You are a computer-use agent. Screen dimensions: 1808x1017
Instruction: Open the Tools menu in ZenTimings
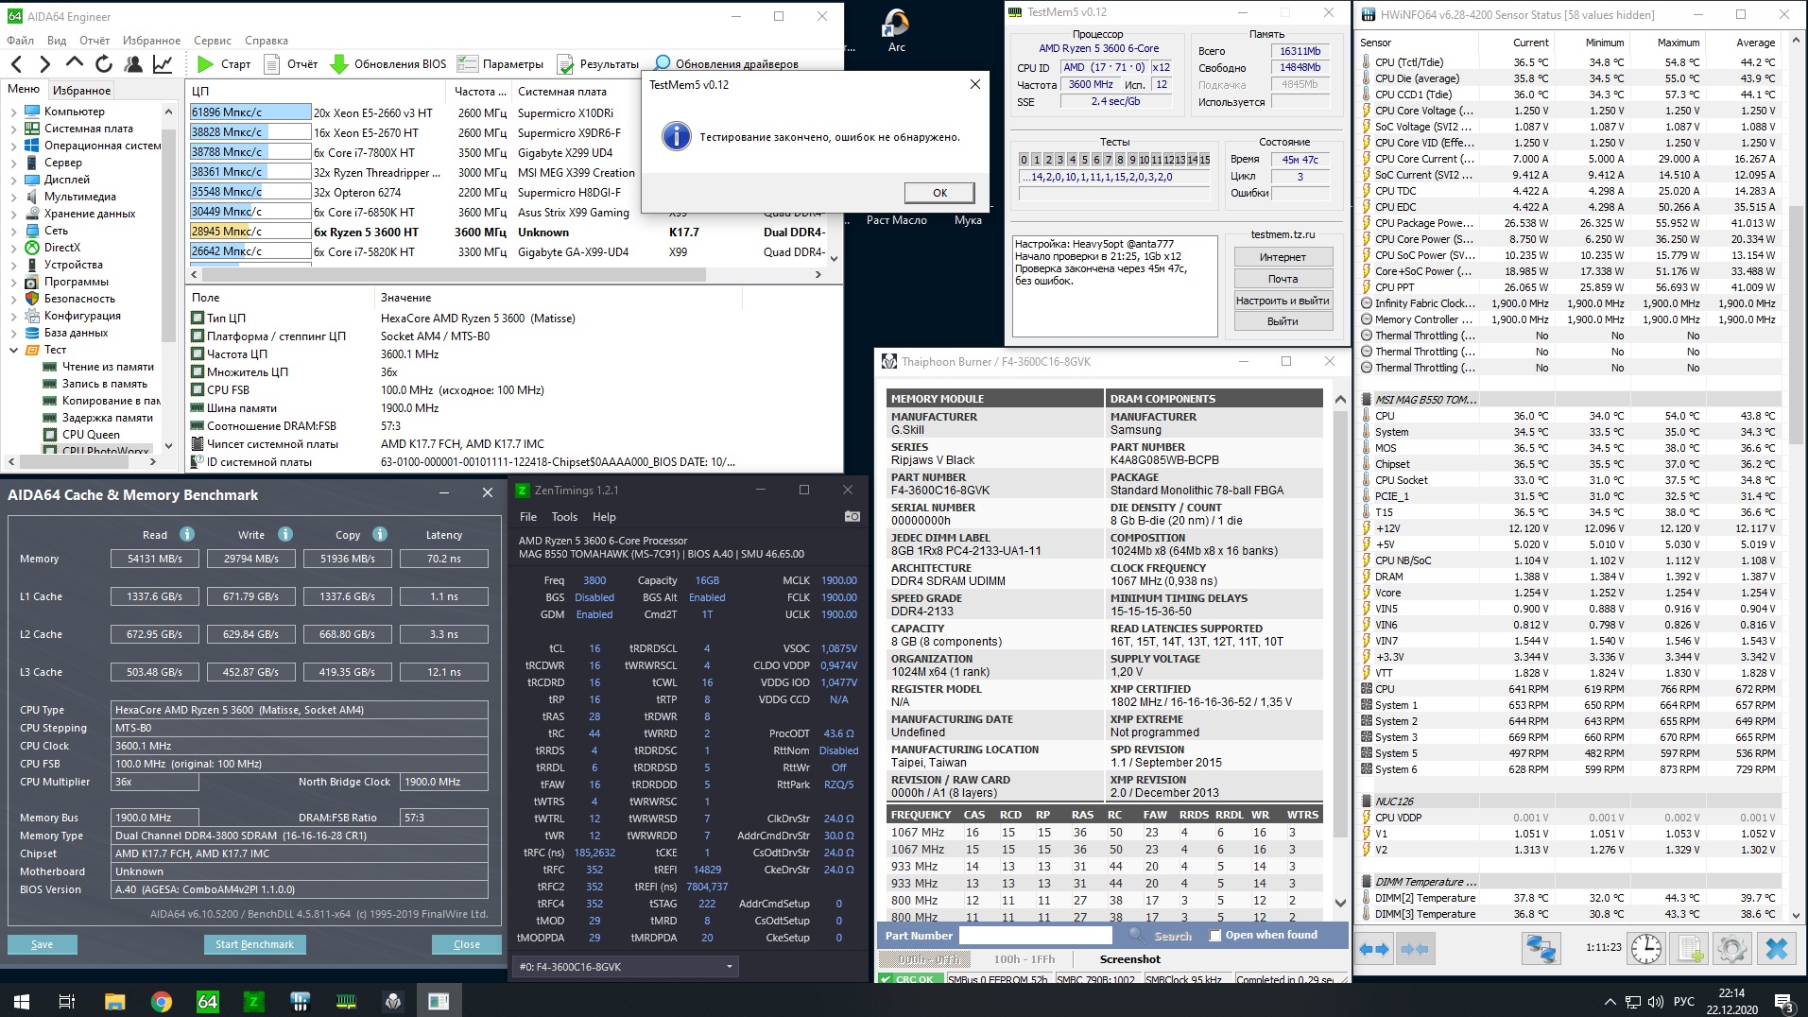pos(564,517)
